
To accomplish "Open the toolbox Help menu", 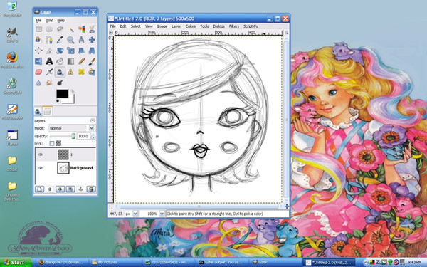I will point(60,21).
